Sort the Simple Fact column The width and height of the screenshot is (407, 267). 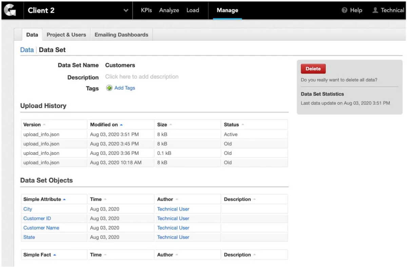click(x=37, y=255)
